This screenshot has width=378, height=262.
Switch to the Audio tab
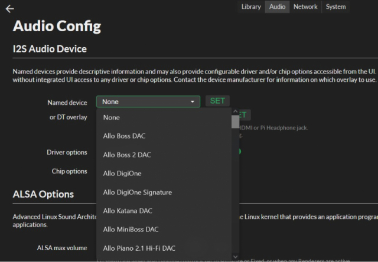tap(277, 6)
